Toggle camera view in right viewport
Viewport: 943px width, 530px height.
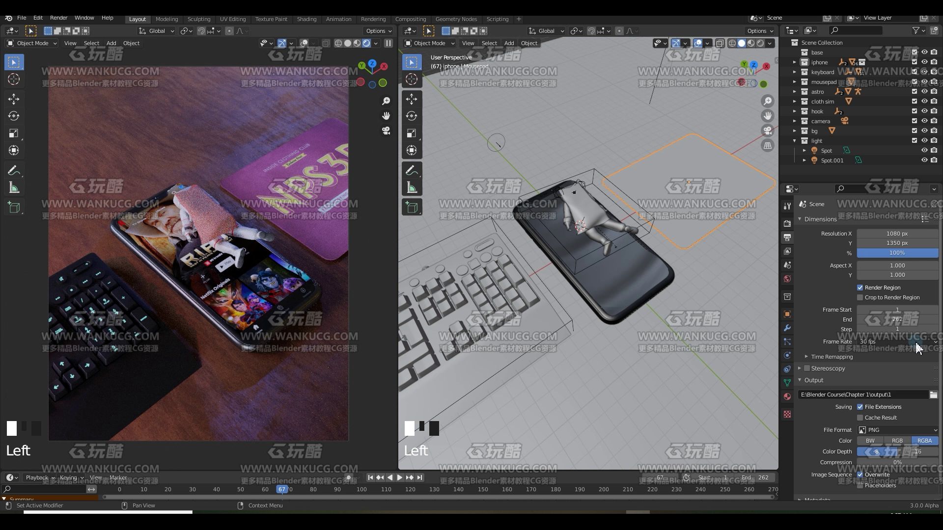(767, 131)
